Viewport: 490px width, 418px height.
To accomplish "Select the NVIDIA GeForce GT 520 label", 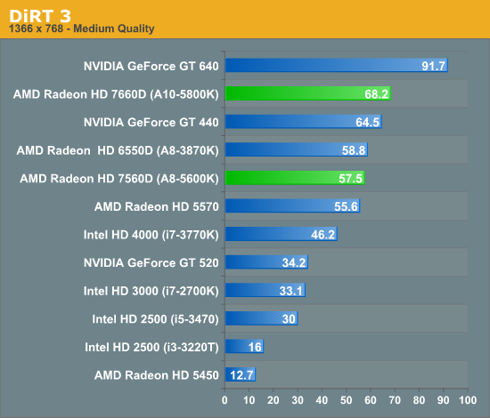I will click(x=151, y=263).
